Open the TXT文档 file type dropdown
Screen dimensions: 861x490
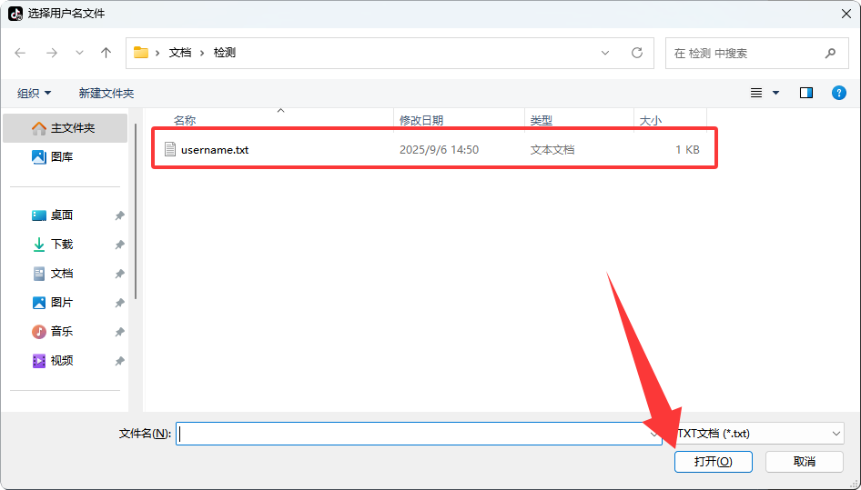click(x=760, y=434)
